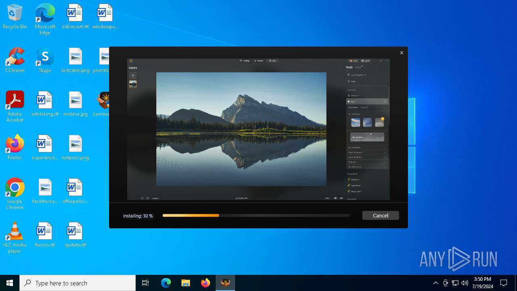The width and height of the screenshot is (517, 291).
Task: Select the kidsresort.rtf desktop file
Action: pyautogui.click(x=75, y=17)
